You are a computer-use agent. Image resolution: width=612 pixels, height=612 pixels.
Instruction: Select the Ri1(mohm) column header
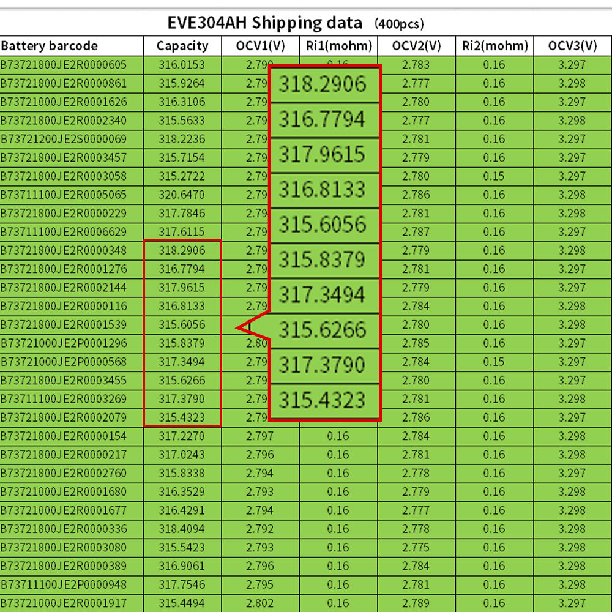click(338, 46)
